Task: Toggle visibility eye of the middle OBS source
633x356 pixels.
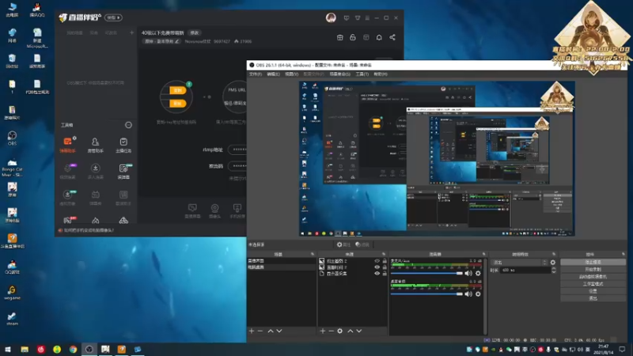Action: [x=377, y=267]
